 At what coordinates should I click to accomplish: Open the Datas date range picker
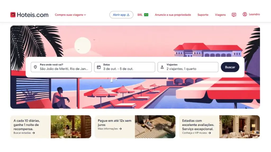pyautogui.click(x=125, y=67)
